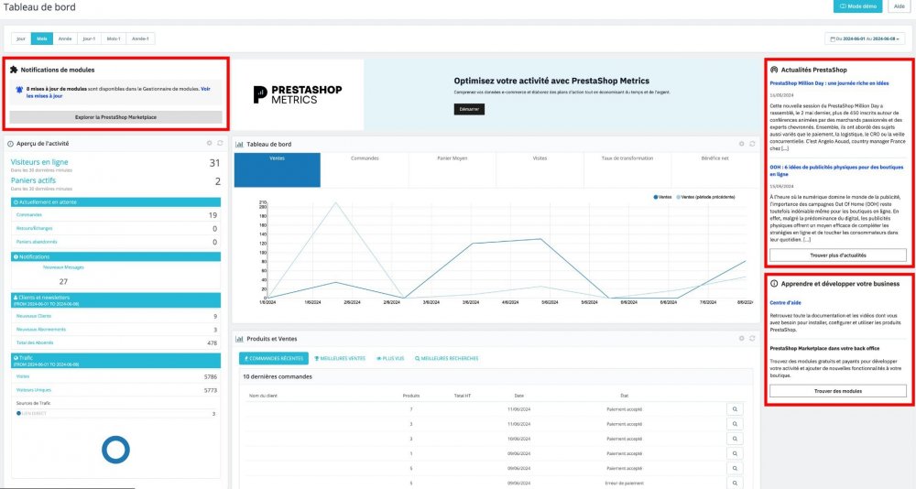
Task: Read the PrestaShop Million Day news article
Action: point(829,83)
